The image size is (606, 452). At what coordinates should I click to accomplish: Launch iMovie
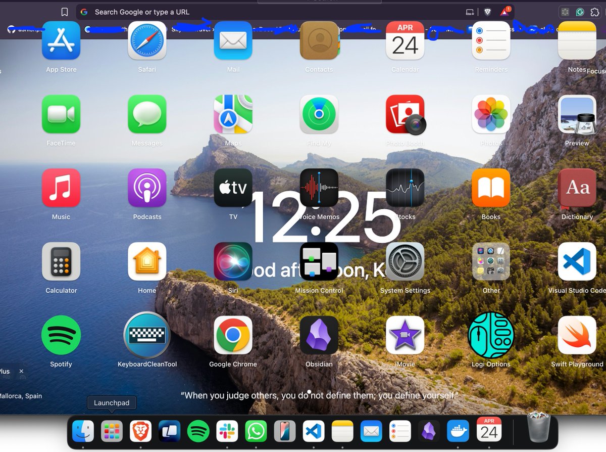pos(405,335)
